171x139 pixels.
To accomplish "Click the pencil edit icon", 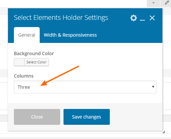I will 167,3.
